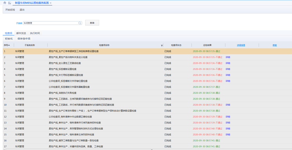
Task: Open 详细 for 柔性产线与物料关系定义检查 row
Action: click(x=228, y=57)
